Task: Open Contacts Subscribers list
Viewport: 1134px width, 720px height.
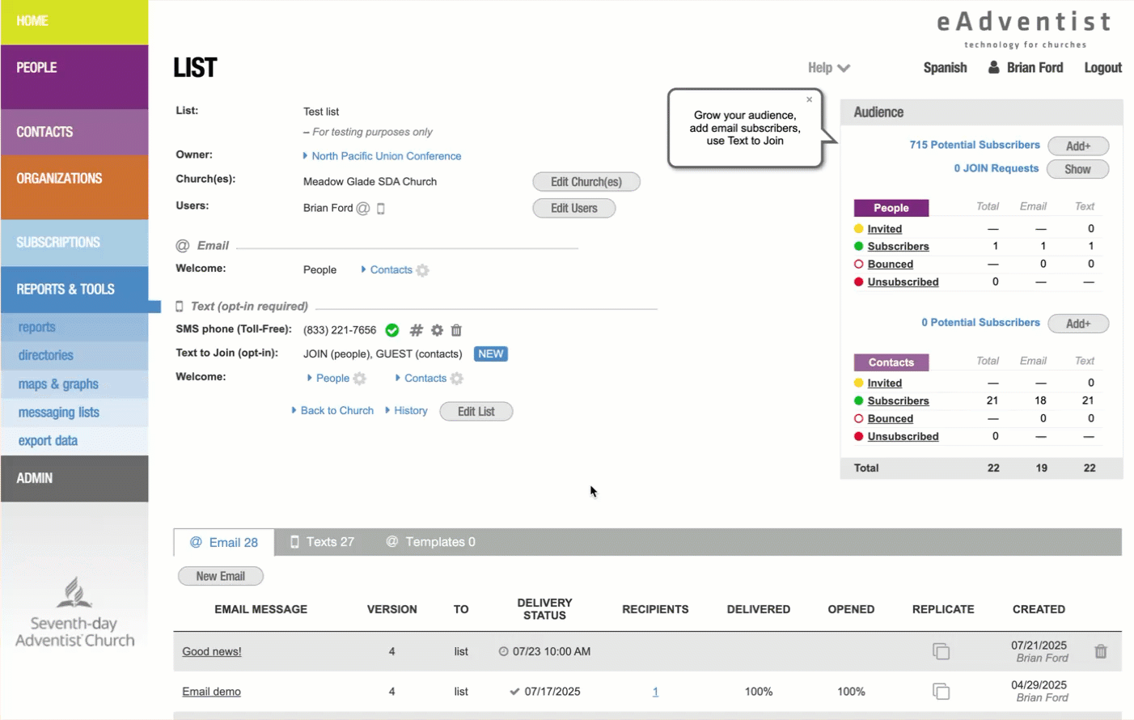Action: coord(898,401)
